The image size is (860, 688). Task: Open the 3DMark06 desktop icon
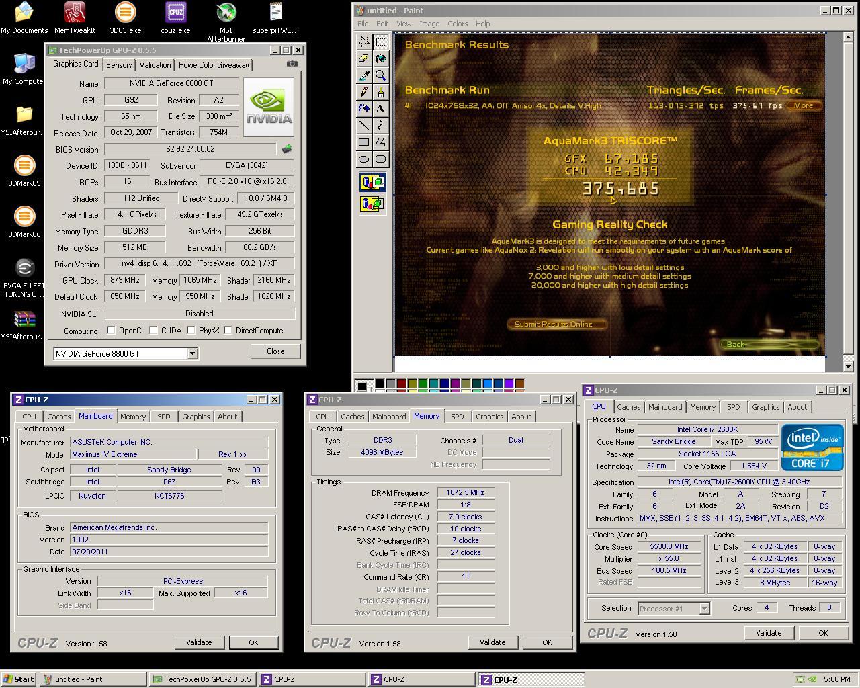click(x=24, y=222)
